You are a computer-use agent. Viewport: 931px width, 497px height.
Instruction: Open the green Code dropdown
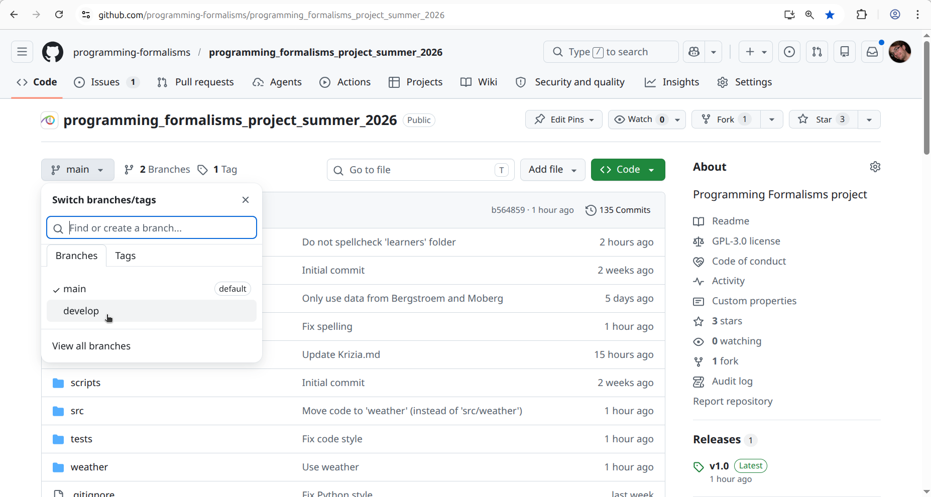[628, 170]
